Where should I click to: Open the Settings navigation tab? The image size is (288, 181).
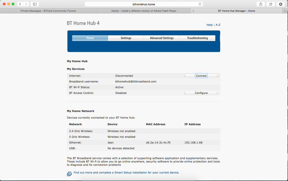[x=126, y=38]
